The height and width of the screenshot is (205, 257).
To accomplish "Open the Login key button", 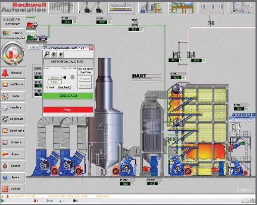I will point(13,154).
